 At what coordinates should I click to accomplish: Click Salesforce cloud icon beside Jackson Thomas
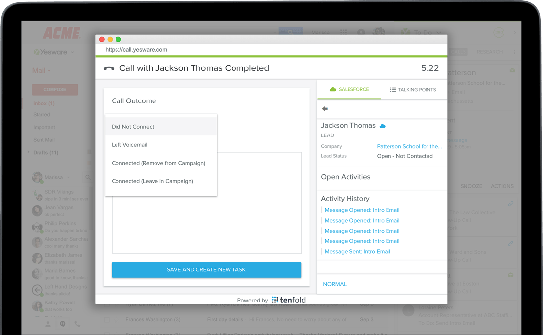click(382, 126)
